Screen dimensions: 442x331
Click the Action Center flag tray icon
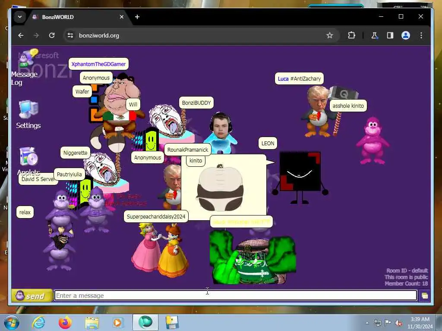[x=388, y=323]
